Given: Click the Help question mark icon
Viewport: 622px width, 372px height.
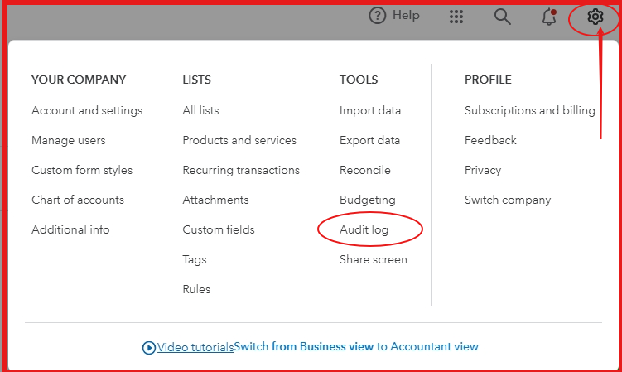Looking at the screenshot, I should [x=378, y=16].
